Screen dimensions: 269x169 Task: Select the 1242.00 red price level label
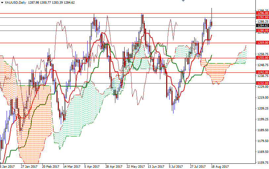[262, 72]
